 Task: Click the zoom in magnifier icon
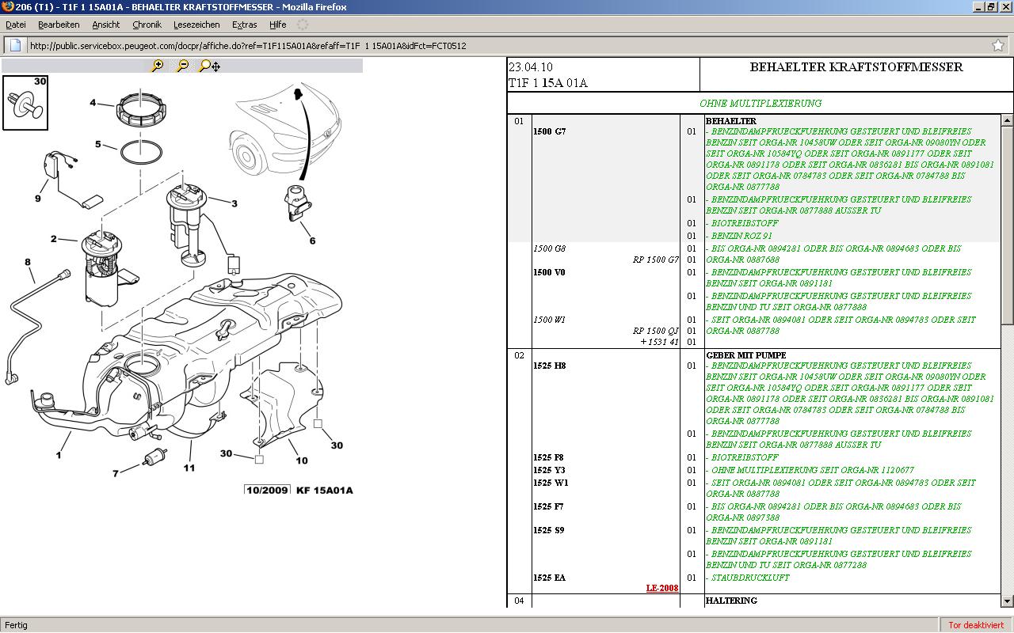tap(157, 66)
